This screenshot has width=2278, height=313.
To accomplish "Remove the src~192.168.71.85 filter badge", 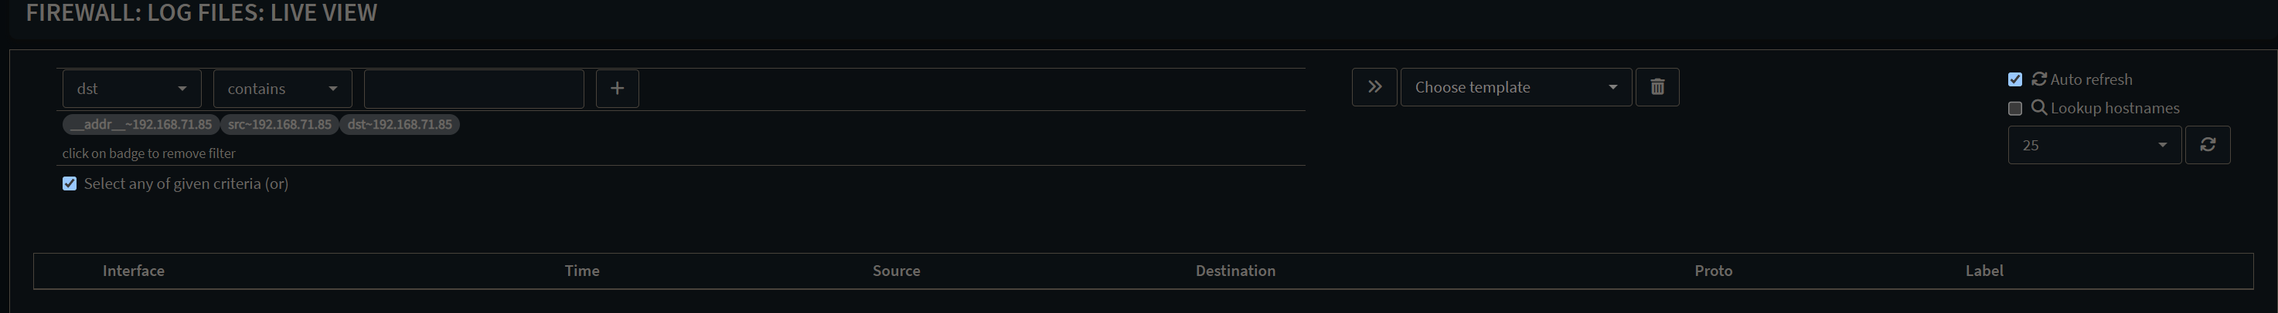I will point(280,124).
